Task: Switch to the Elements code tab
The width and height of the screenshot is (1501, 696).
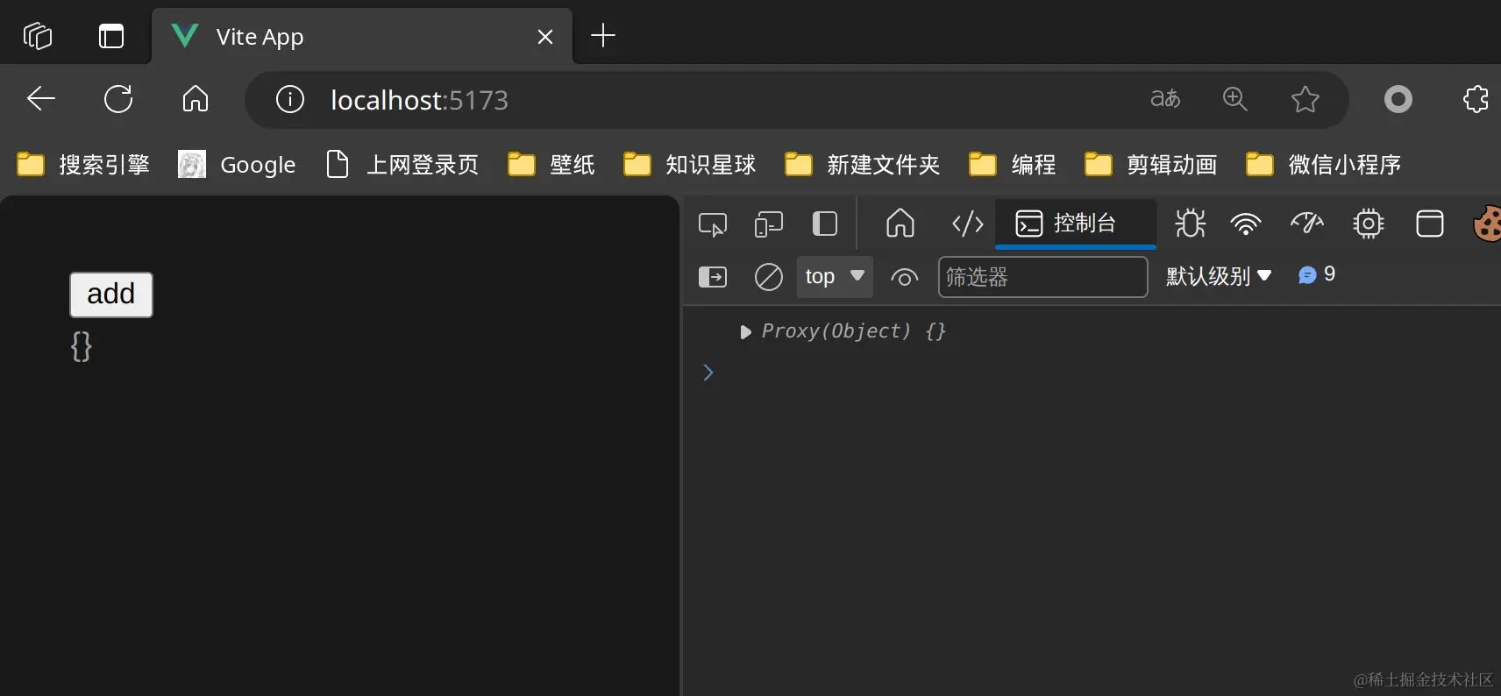Action: tap(968, 224)
